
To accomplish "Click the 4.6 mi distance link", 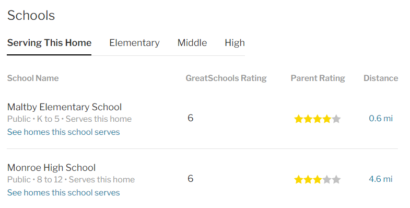I will (381, 179).
